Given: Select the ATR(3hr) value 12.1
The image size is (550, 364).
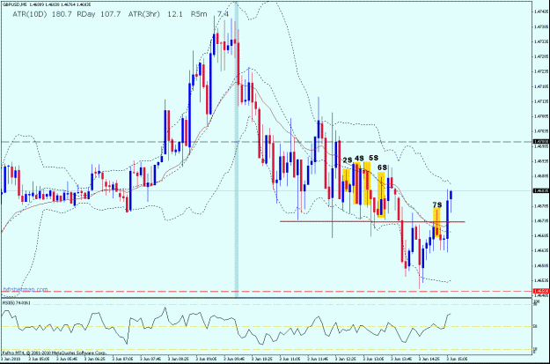Looking at the screenshot, I should click(x=175, y=14).
